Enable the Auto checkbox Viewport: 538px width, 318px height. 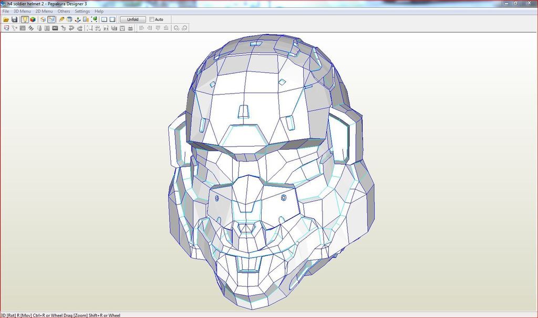coord(152,19)
